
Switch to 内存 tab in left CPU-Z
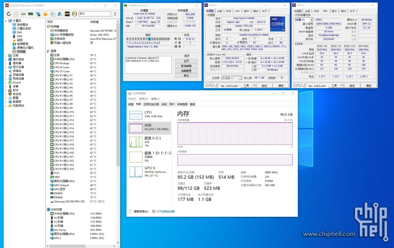point(229,11)
